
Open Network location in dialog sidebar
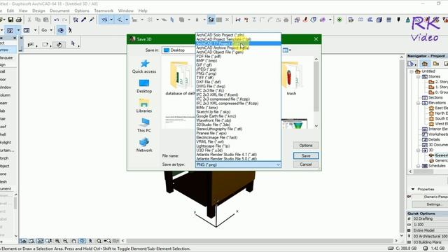click(144, 146)
